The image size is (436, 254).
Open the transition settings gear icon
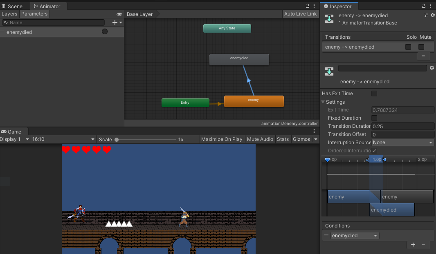click(x=432, y=68)
